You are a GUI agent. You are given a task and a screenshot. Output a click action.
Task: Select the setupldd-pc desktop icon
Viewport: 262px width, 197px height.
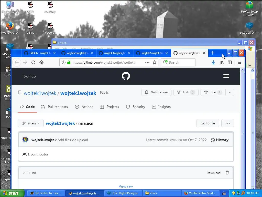click(249, 28)
